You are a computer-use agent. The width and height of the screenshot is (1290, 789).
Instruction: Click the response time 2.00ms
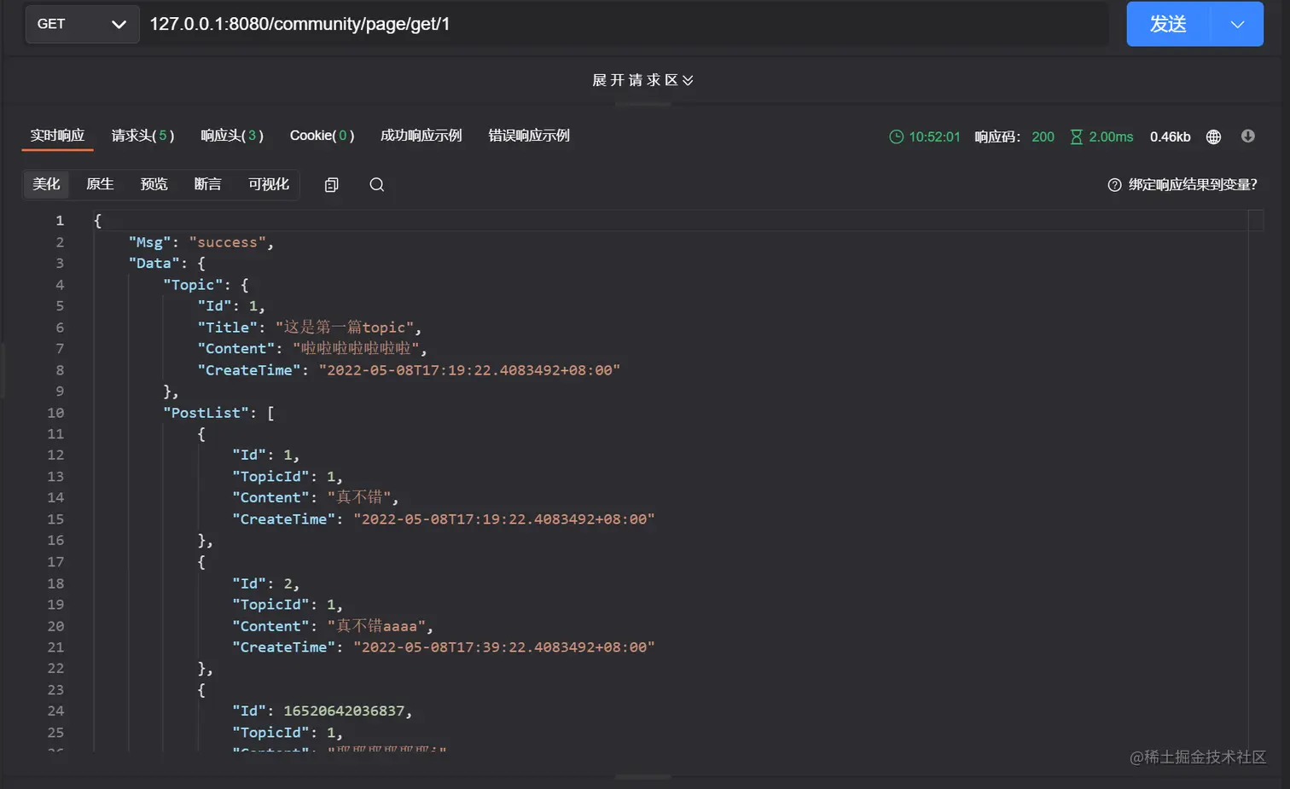[x=1111, y=136]
